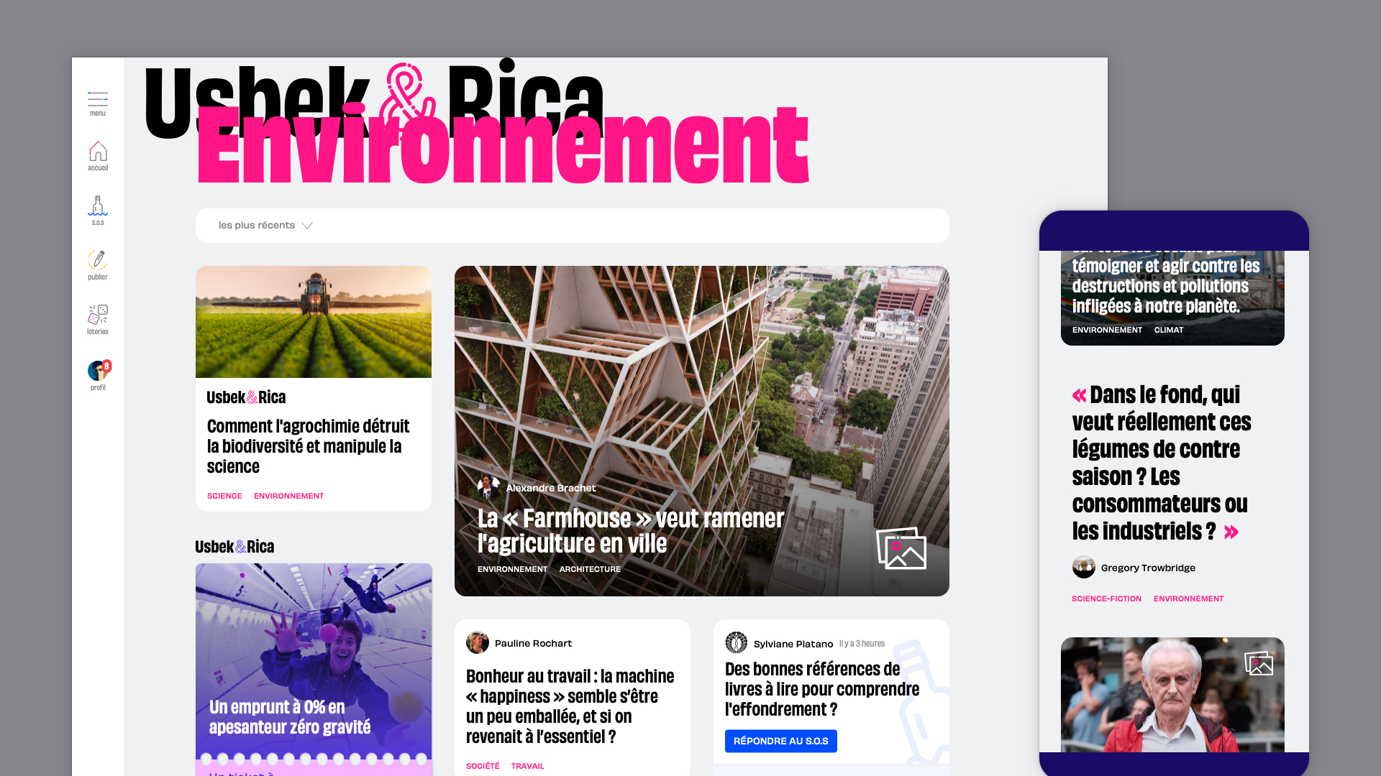Click the chevron next to les plus récents

tap(307, 226)
